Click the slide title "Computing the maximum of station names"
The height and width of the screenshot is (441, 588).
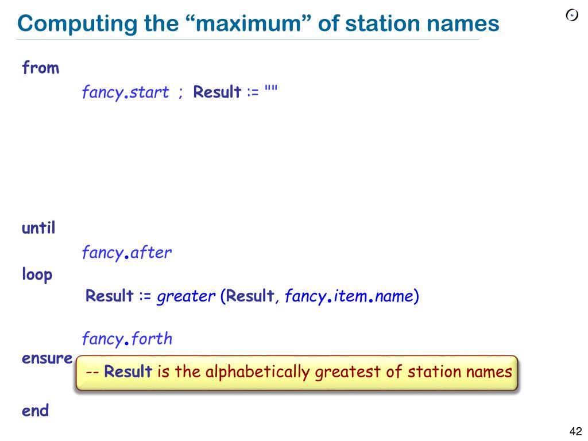(258, 23)
